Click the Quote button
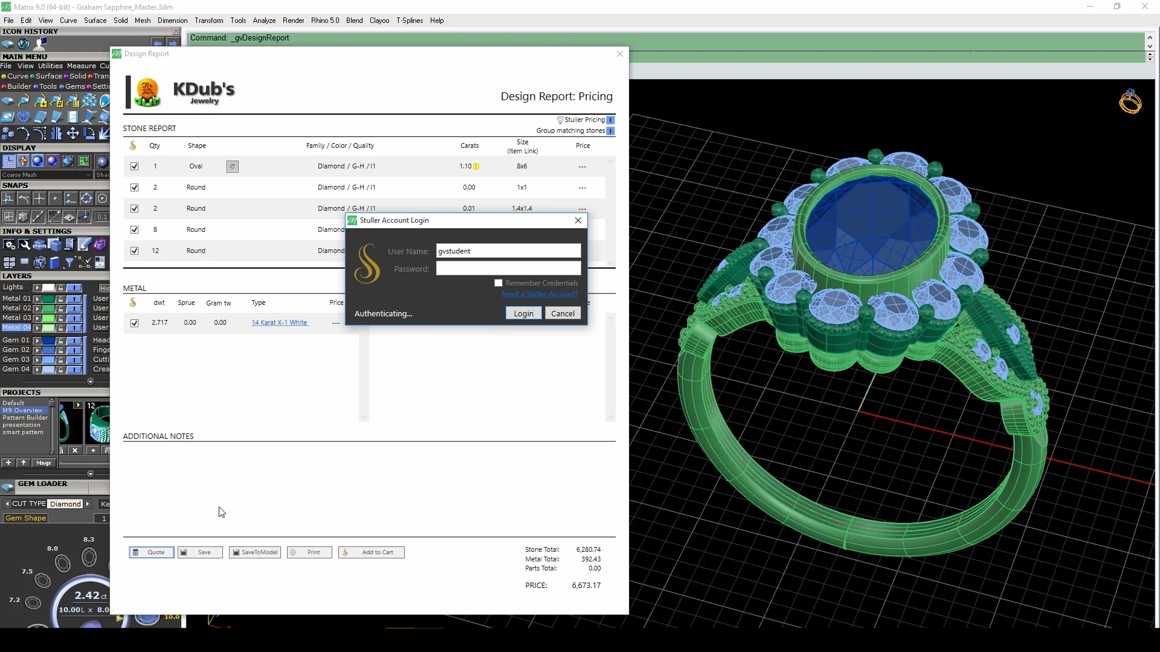This screenshot has width=1160, height=652. (x=151, y=552)
